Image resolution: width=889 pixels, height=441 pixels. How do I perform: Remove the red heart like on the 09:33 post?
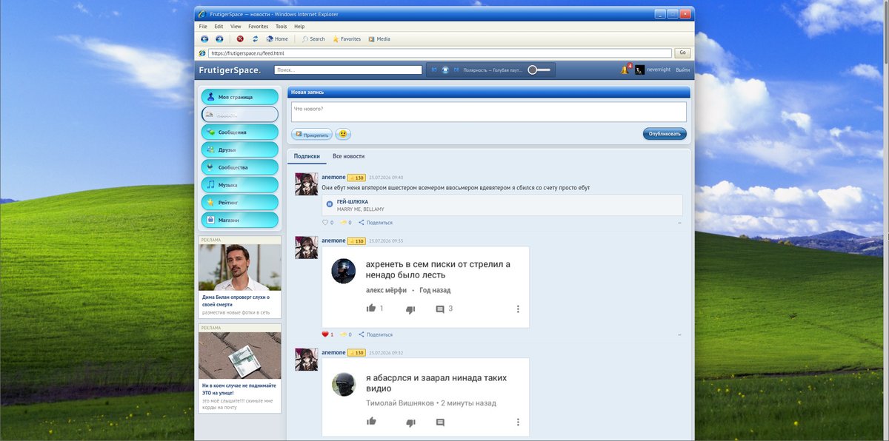[324, 334]
